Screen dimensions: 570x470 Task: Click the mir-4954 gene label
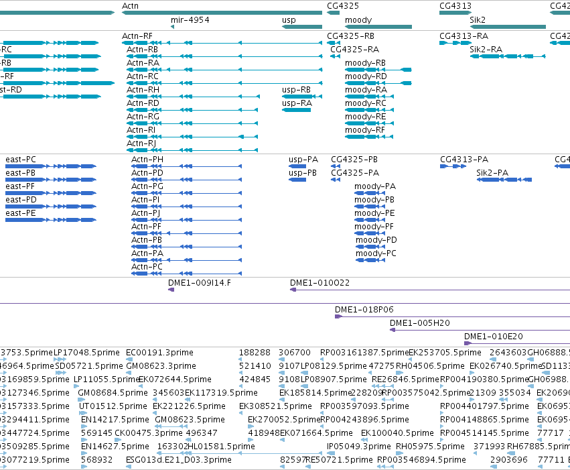[x=190, y=20]
